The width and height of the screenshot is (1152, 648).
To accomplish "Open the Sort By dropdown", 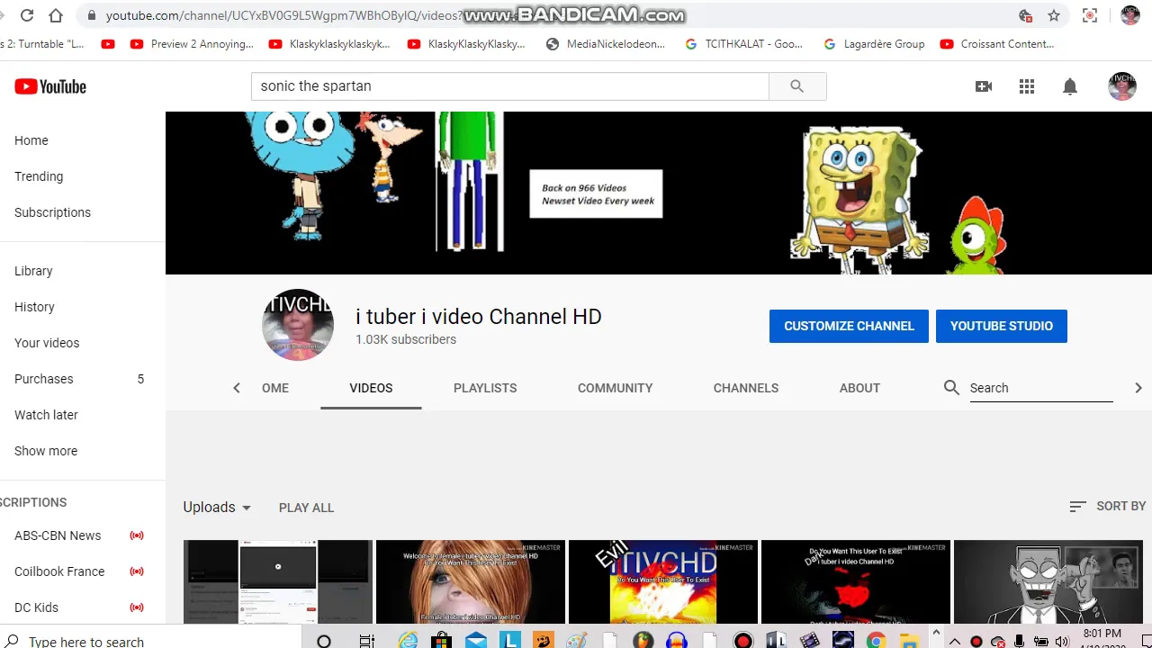I will pyautogui.click(x=1107, y=507).
